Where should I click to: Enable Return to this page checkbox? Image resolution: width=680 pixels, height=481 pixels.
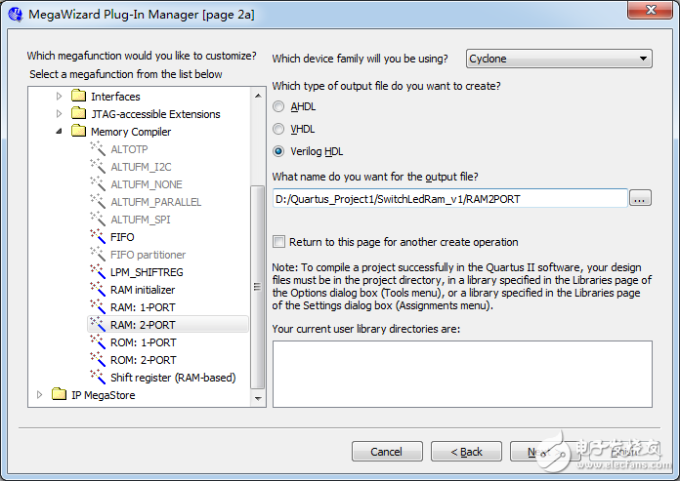pos(278,242)
